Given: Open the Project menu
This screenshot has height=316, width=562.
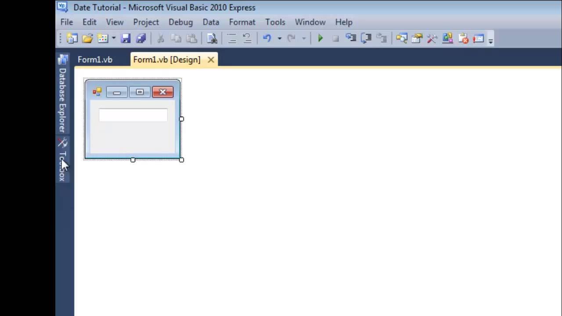Looking at the screenshot, I should pos(146,22).
